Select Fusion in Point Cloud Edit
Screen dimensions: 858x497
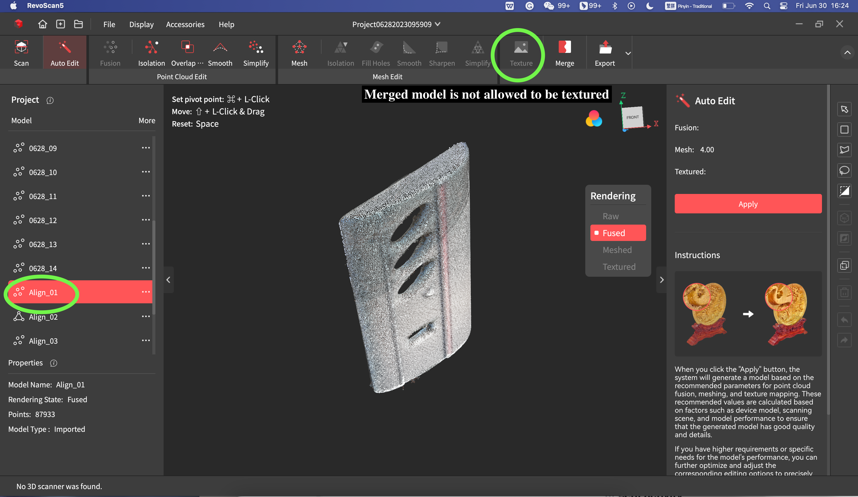(x=110, y=52)
